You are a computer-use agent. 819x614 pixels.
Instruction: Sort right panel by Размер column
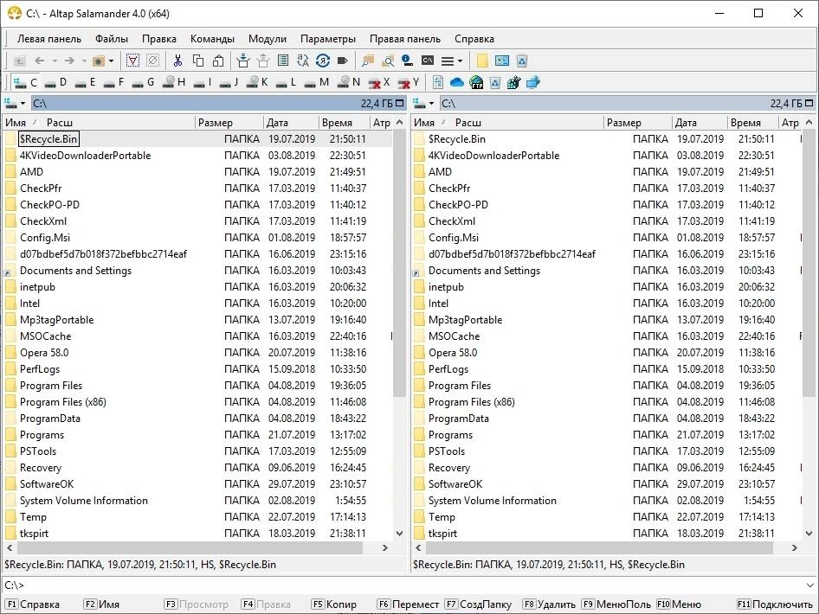(638, 123)
